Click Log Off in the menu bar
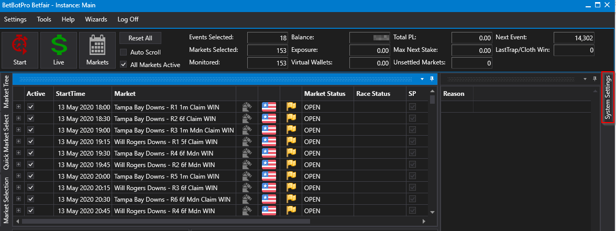 pos(128,19)
